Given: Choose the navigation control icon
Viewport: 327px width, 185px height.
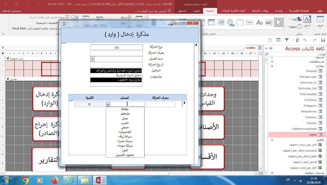Looking at the screenshot, I should coord(211,22).
